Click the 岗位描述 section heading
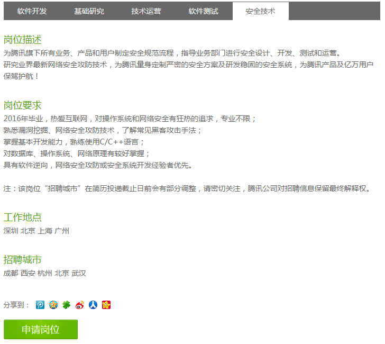This screenshot has height=344, width=385. click(22, 40)
